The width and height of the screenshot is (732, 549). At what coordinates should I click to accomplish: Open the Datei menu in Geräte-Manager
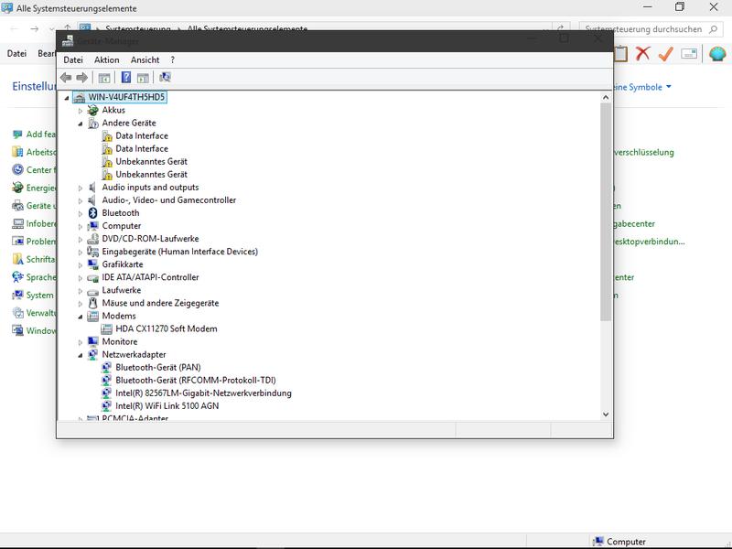pyautogui.click(x=72, y=60)
